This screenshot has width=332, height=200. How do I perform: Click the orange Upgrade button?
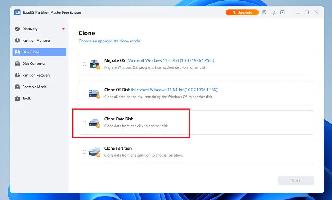242,13
